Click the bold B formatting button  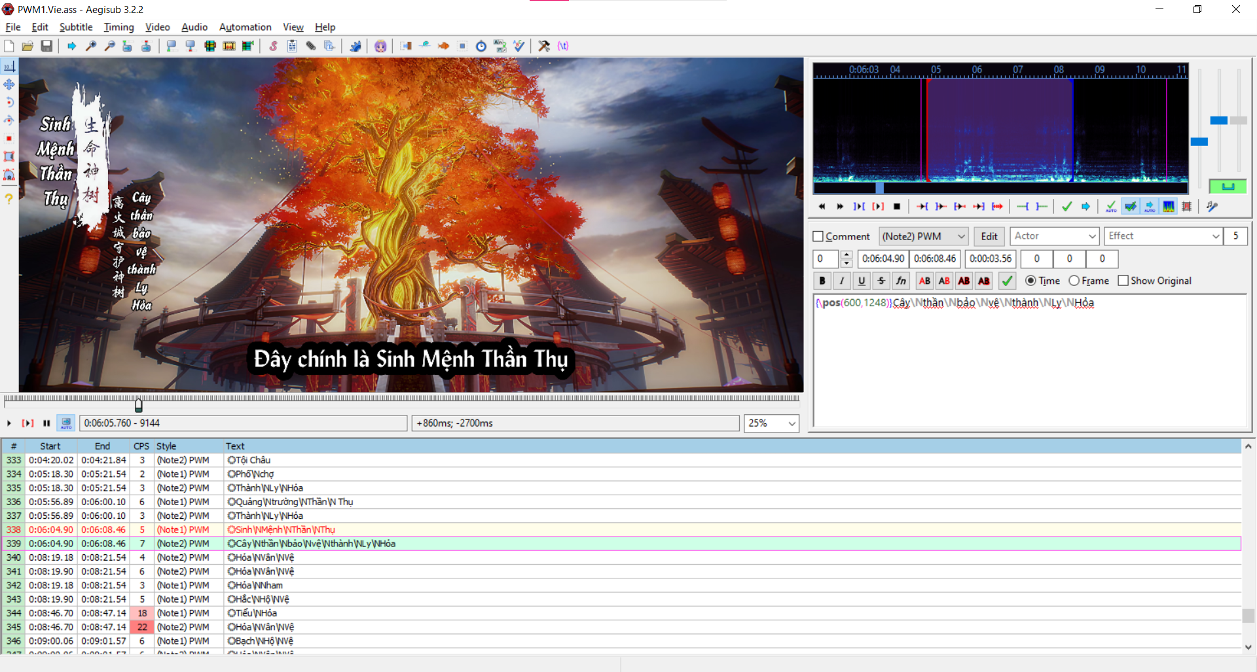click(x=822, y=281)
